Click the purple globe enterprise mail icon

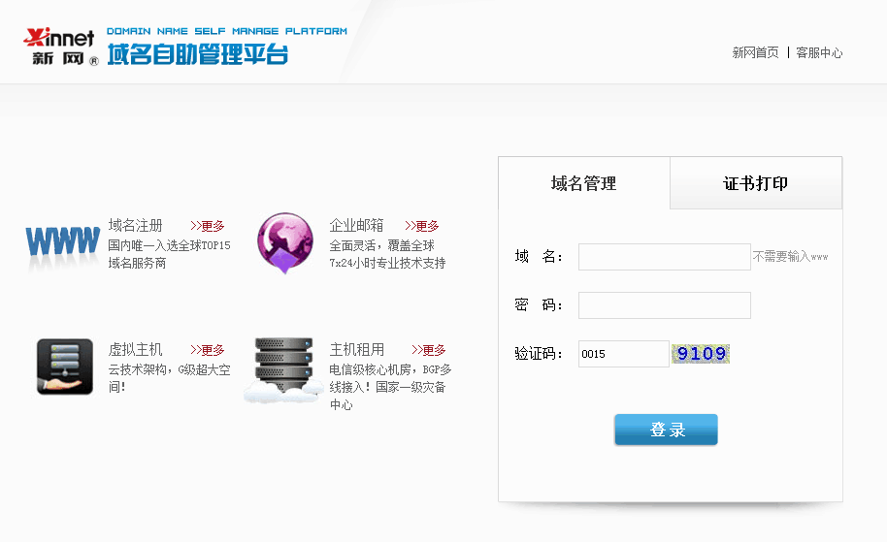tap(284, 242)
